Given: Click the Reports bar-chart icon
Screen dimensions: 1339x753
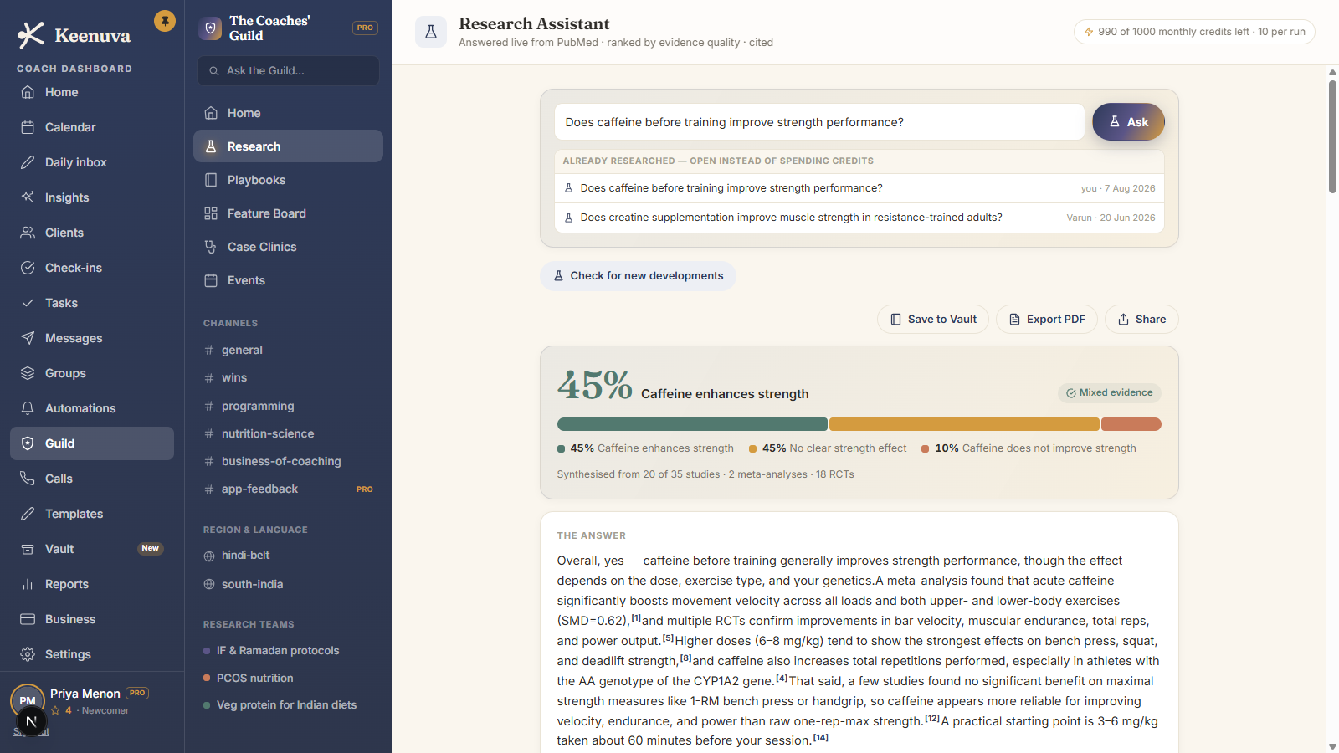Looking at the screenshot, I should (x=28, y=584).
